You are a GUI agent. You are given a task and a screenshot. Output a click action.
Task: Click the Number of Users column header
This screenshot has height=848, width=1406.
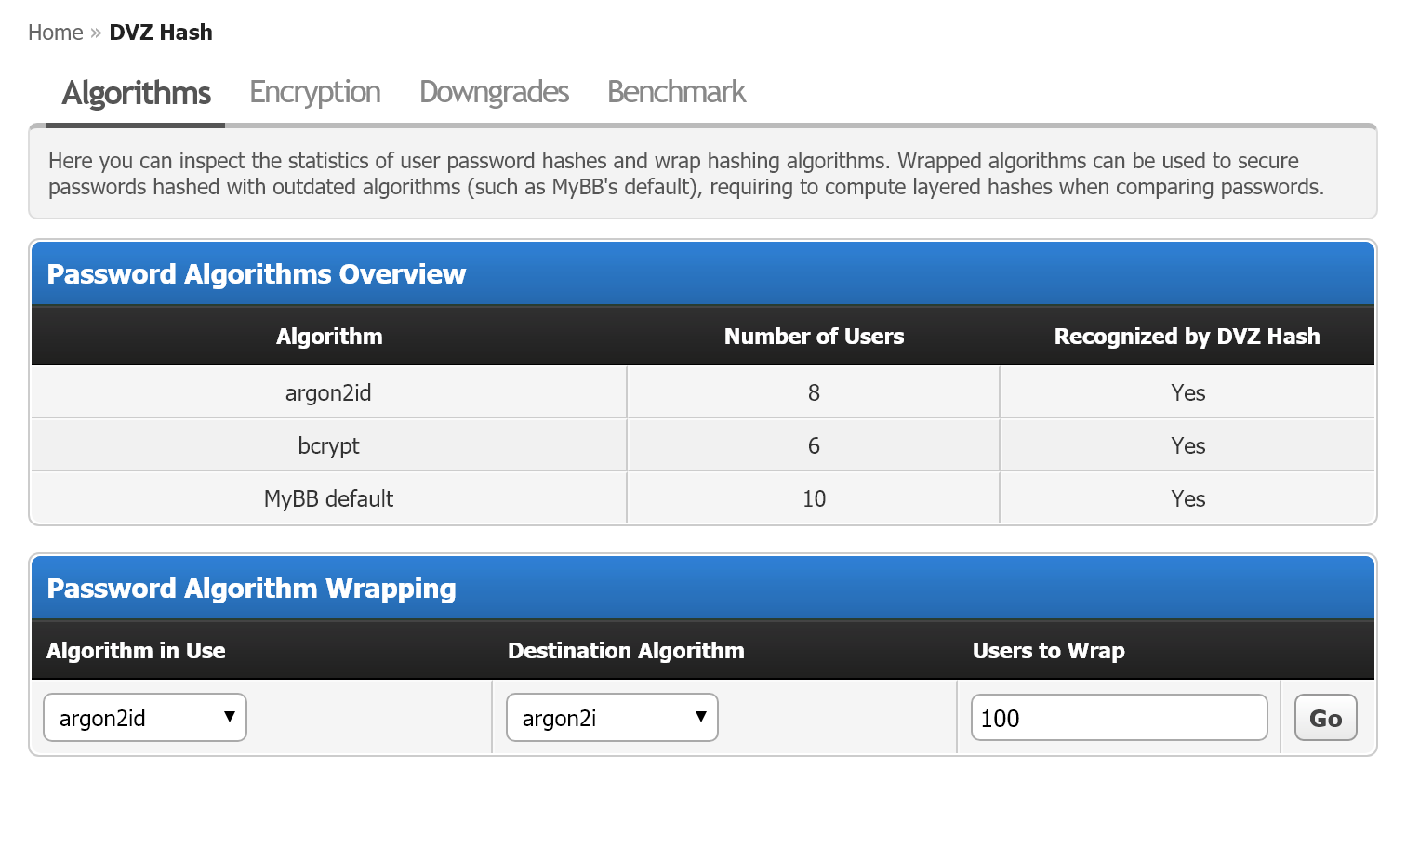click(814, 337)
